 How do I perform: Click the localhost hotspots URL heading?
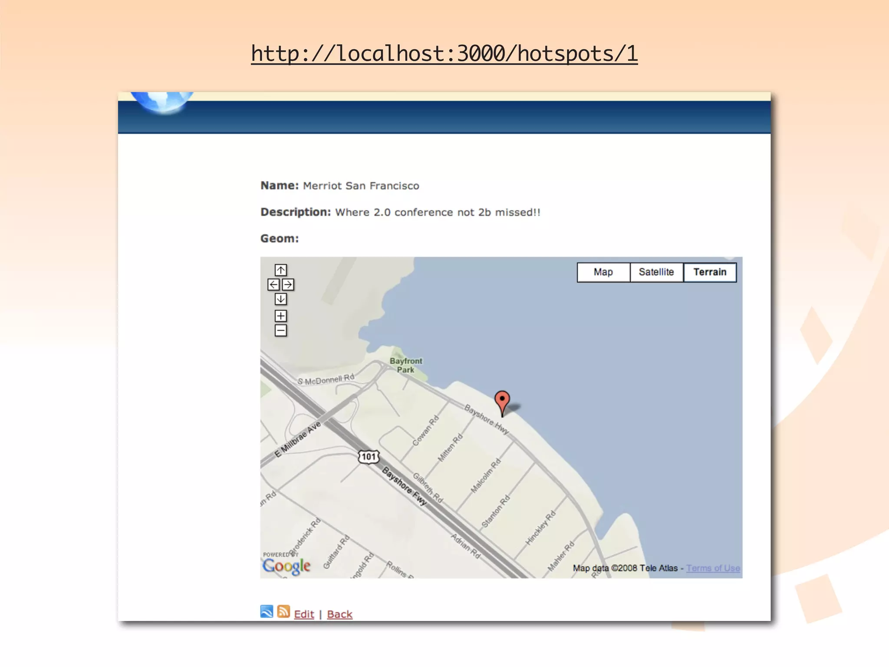[x=444, y=54]
